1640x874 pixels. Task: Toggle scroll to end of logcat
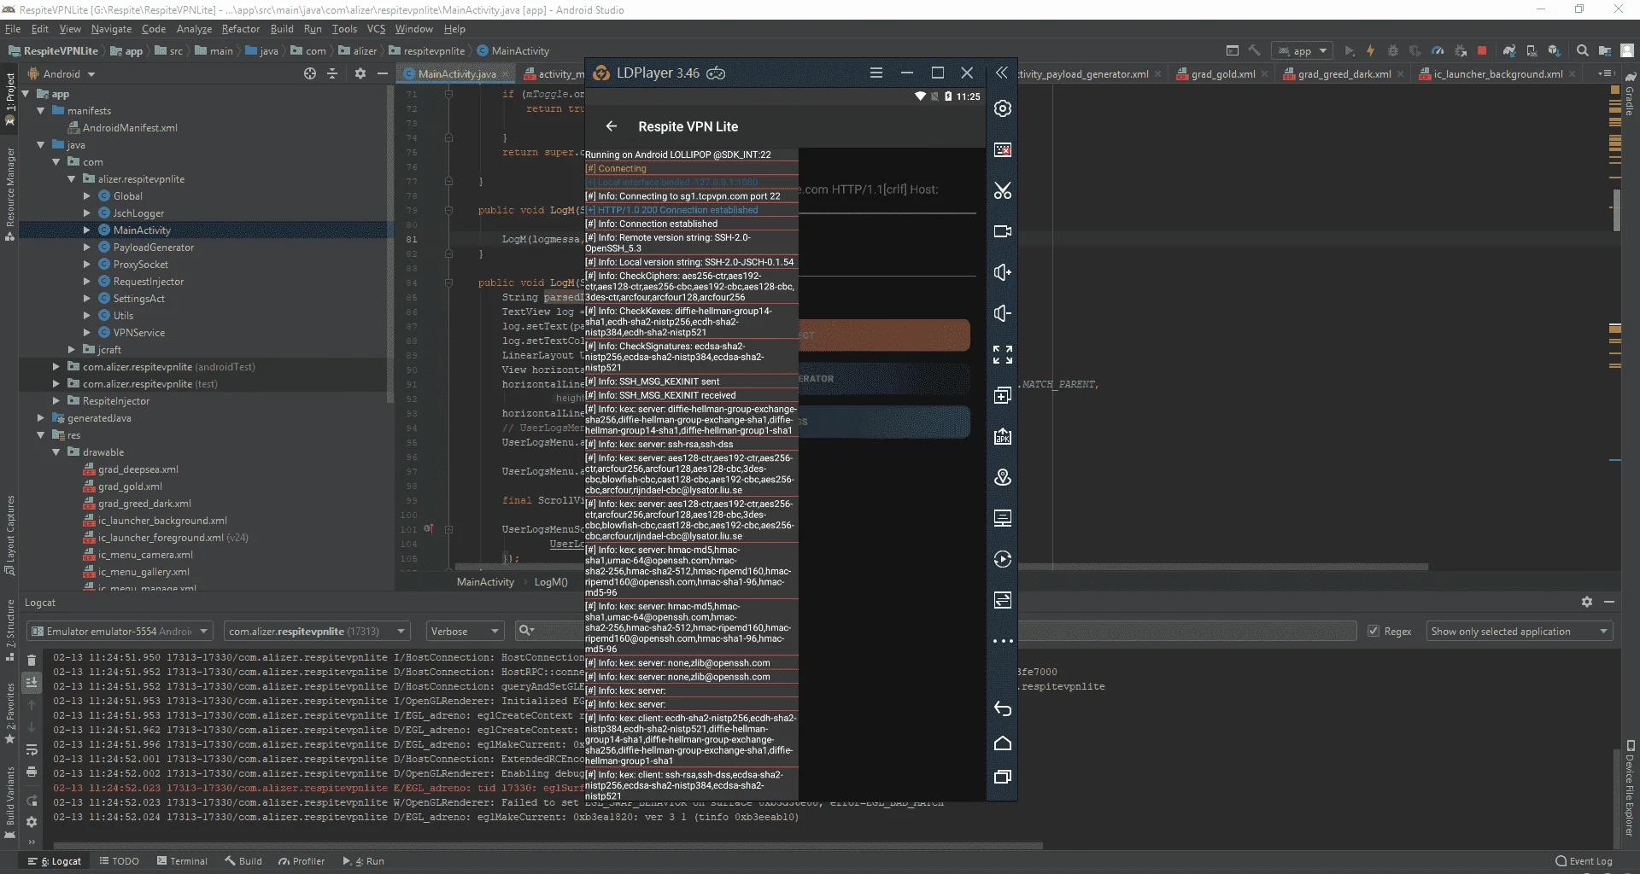point(32,682)
